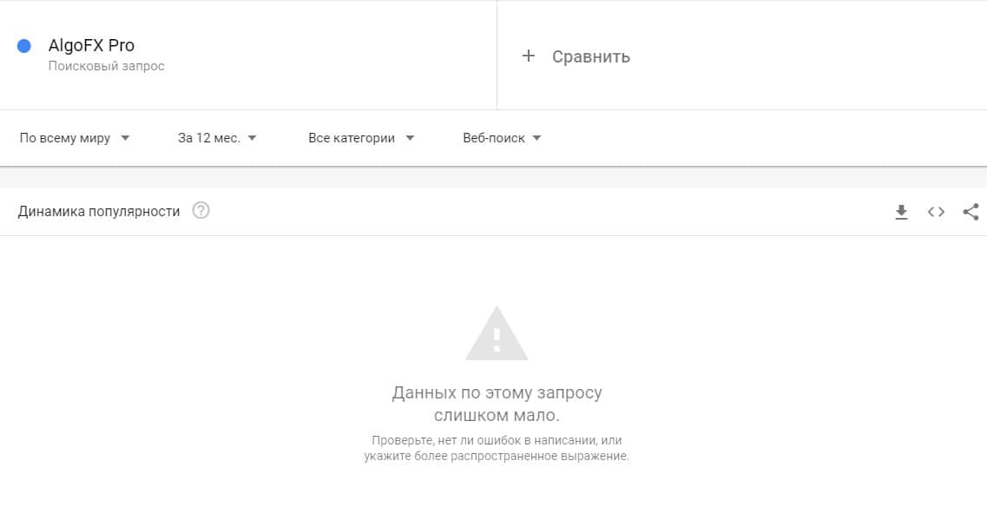Click the arrow next to Все категории
Image resolution: width=987 pixels, height=520 pixels.
coord(410,139)
